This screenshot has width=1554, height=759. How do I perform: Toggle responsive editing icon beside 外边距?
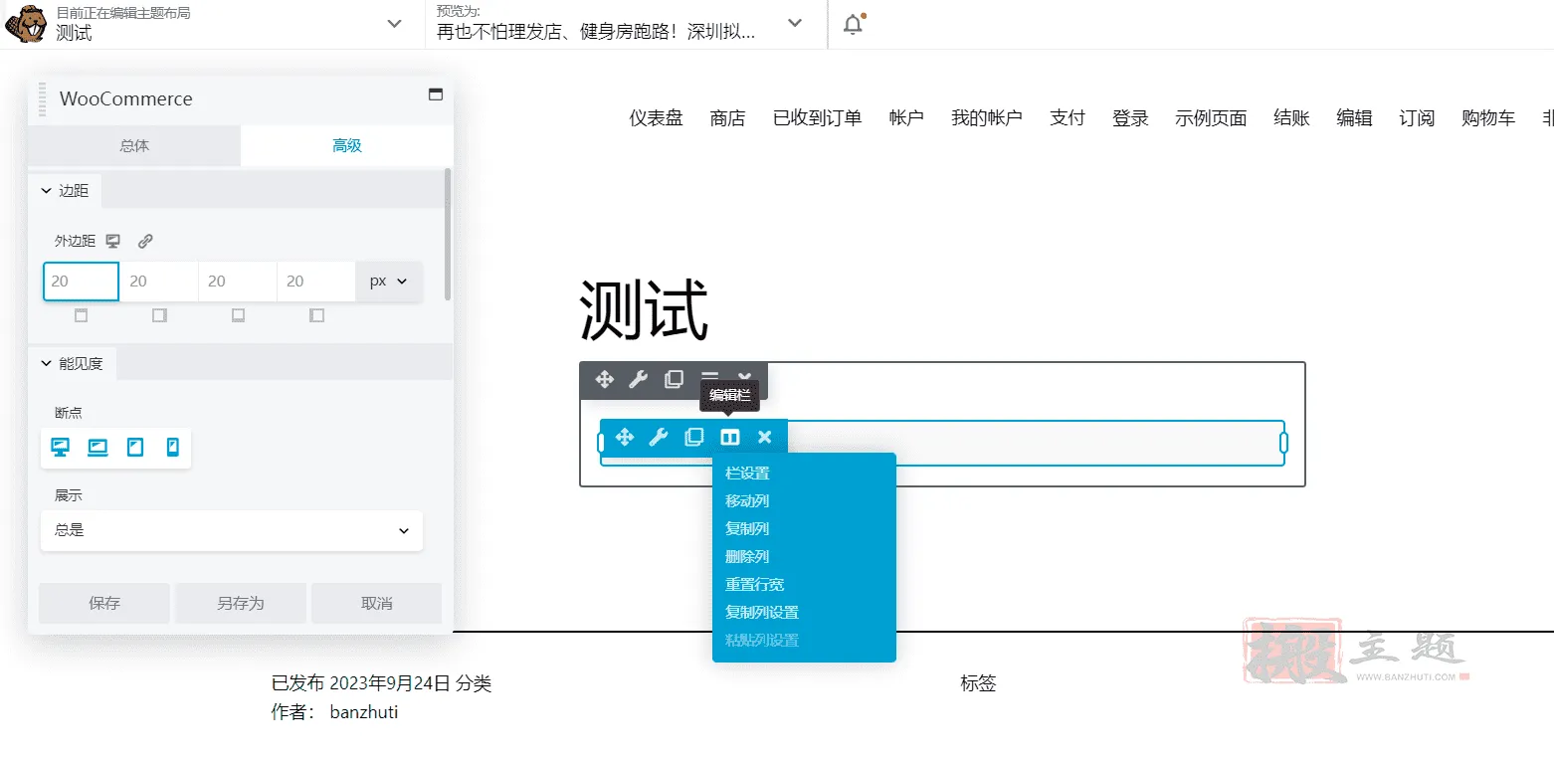pos(113,241)
